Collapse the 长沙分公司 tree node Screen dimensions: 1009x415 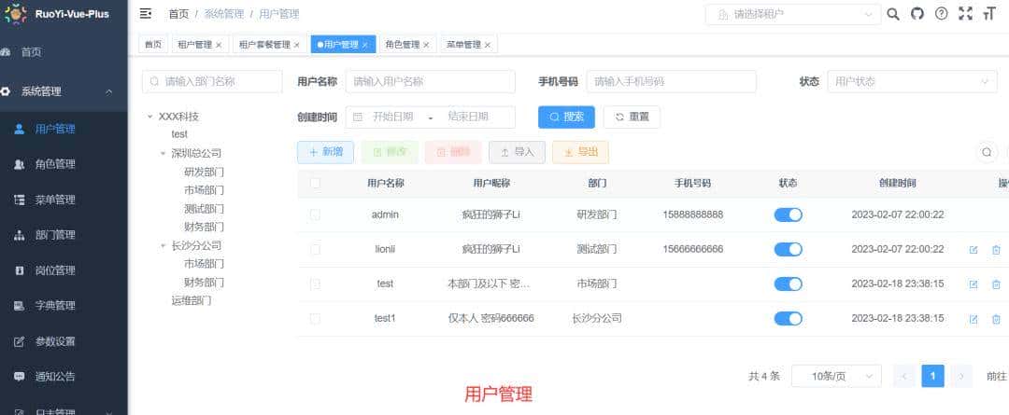163,245
